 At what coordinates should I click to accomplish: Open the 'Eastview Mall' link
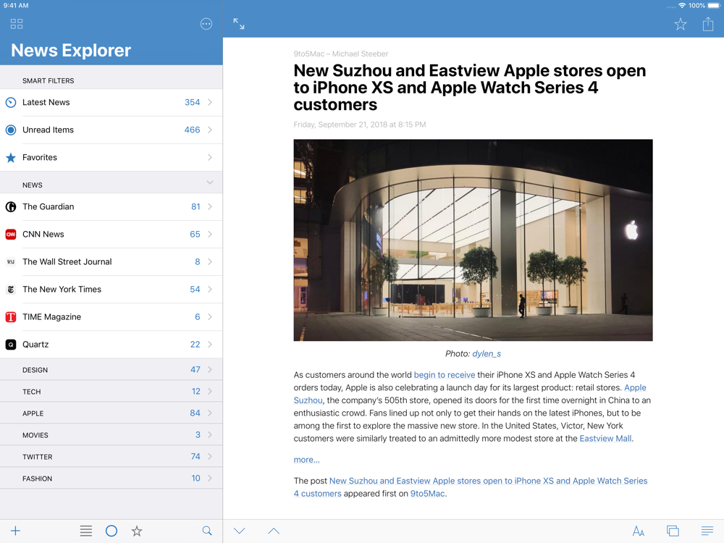pyautogui.click(x=605, y=438)
